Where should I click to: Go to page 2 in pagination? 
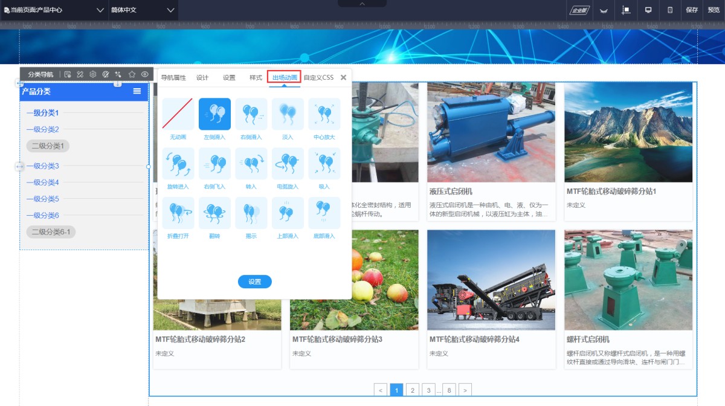coord(413,390)
